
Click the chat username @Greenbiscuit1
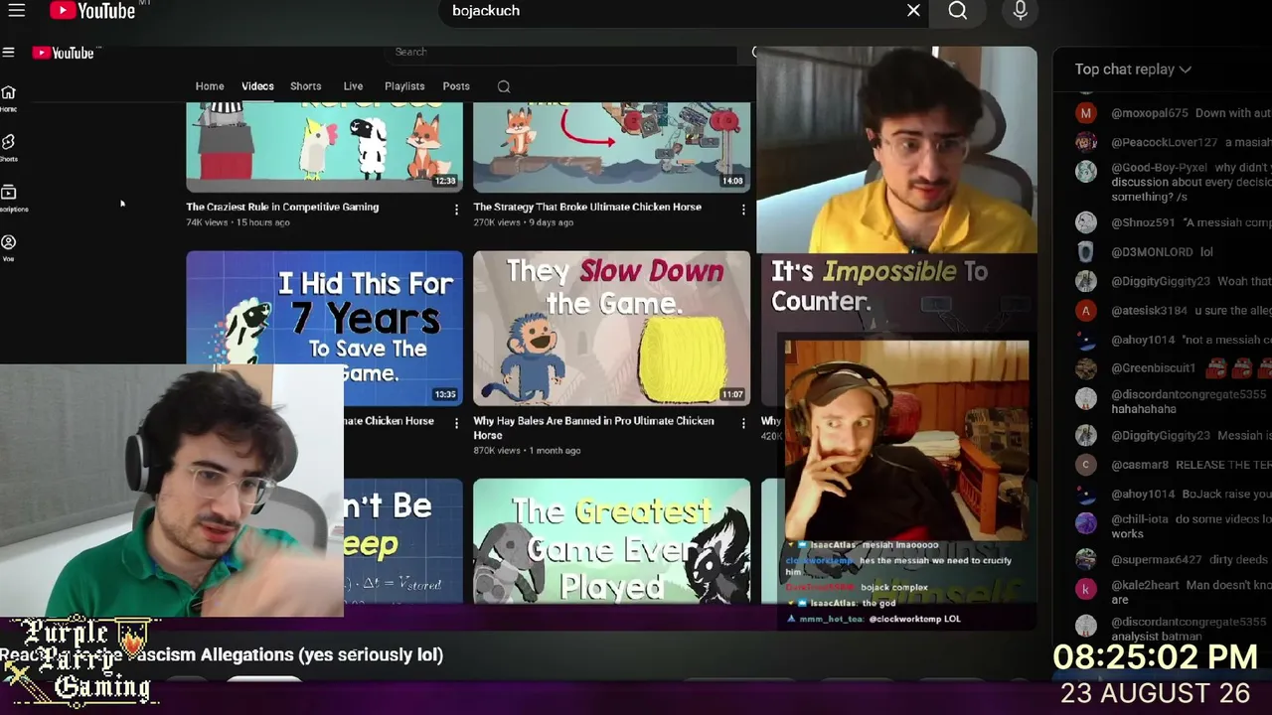(x=1153, y=368)
